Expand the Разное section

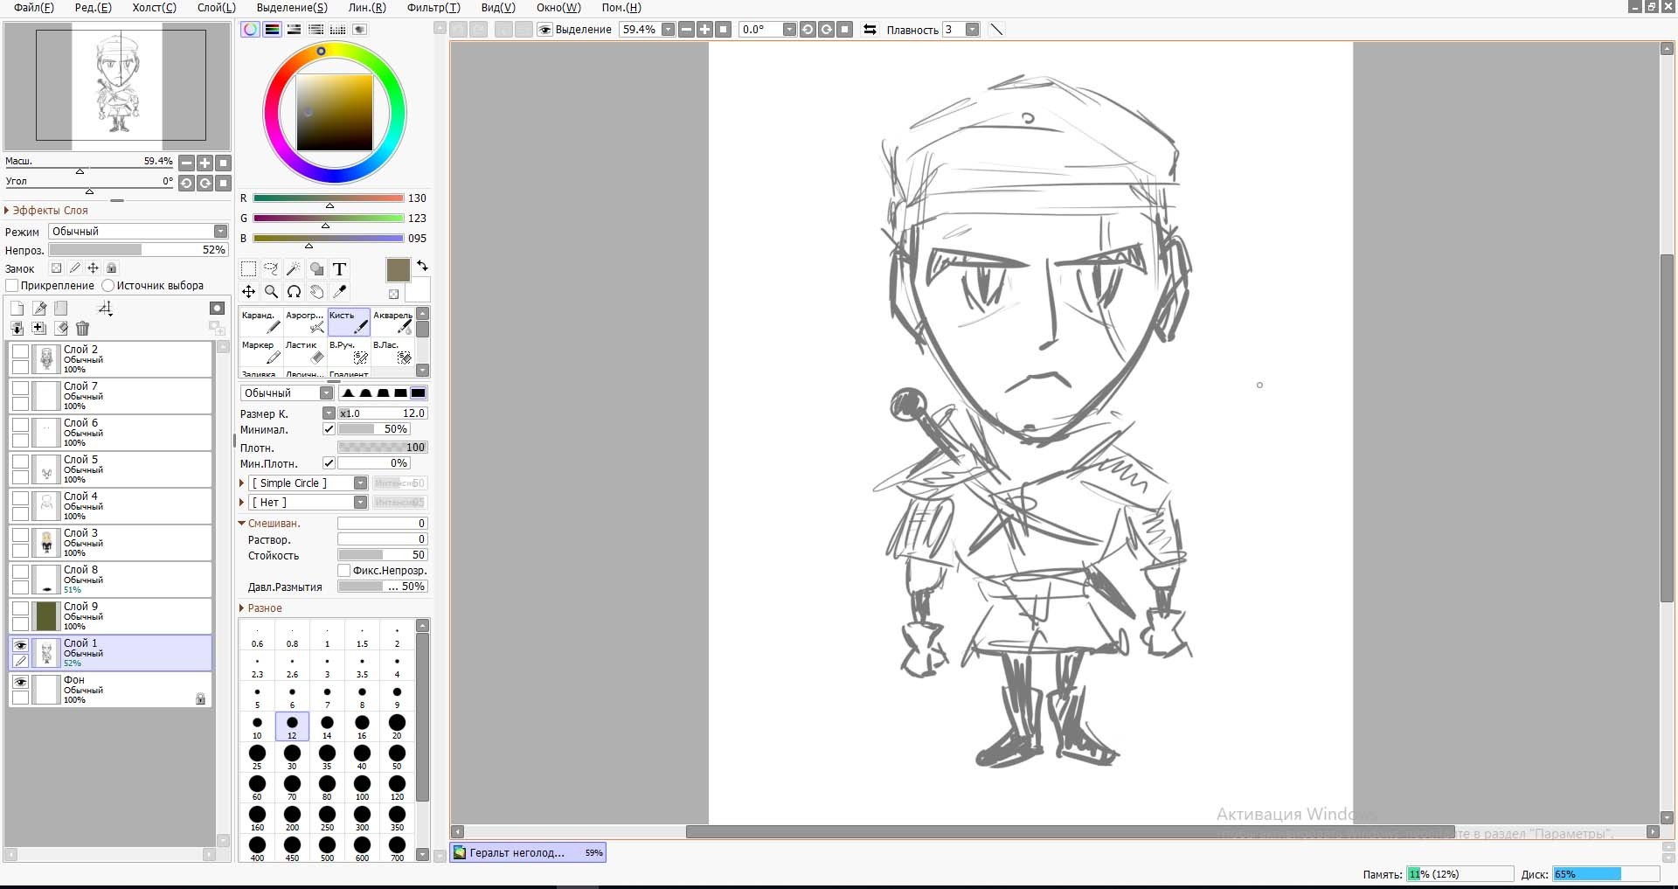[x=260, y=608]
